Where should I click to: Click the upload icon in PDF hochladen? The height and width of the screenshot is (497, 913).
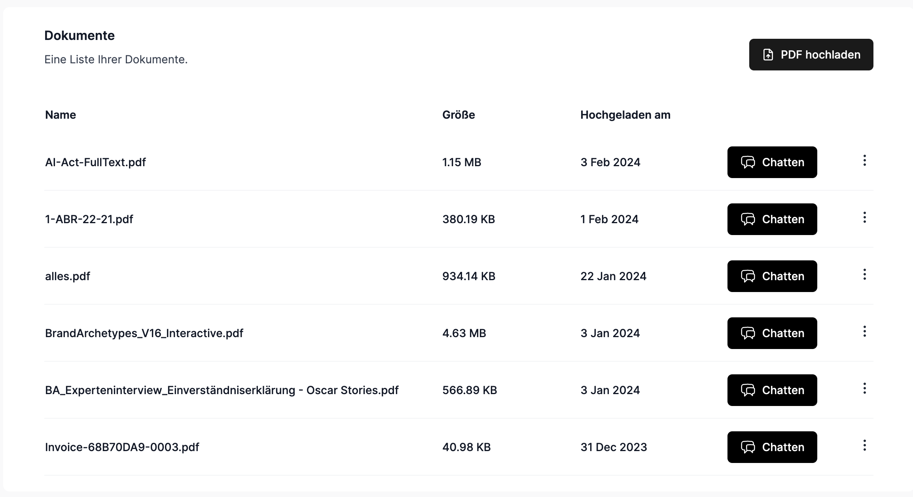pyautogui.click(x=768, y=55)
